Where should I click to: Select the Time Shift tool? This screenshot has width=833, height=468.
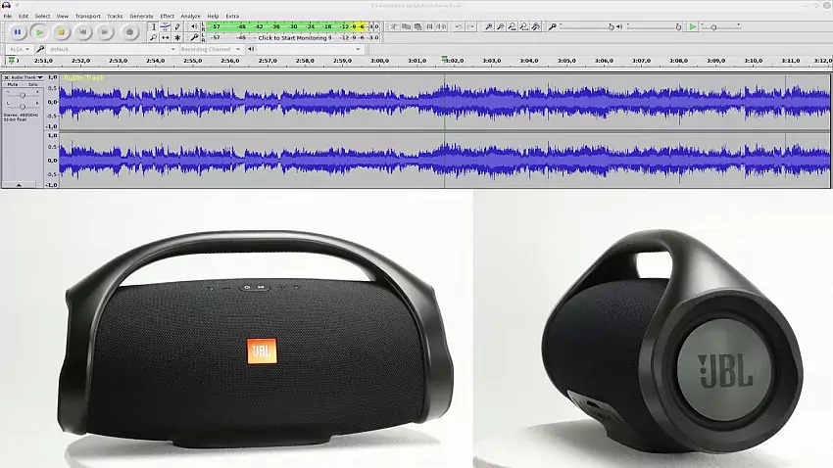166,37
